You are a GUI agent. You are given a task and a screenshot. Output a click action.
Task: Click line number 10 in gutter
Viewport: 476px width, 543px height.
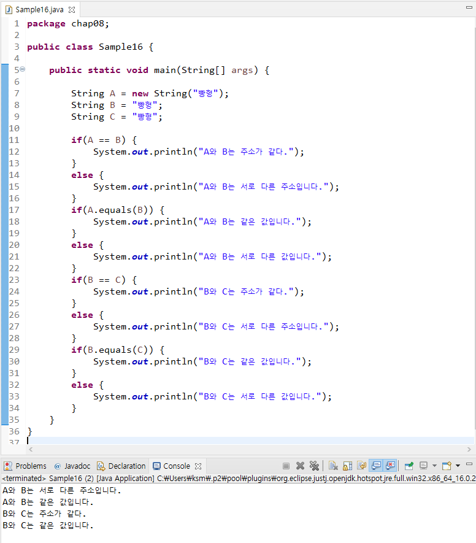(x=15, y=128)
